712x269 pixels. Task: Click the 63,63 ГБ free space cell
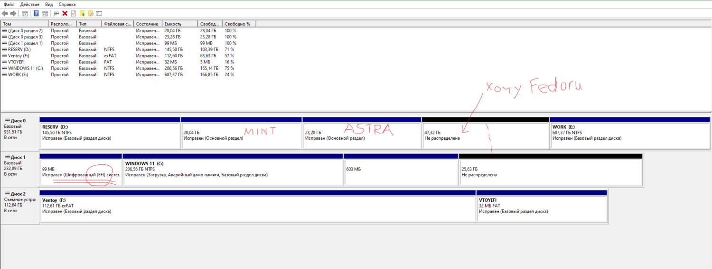click(208, 55)
